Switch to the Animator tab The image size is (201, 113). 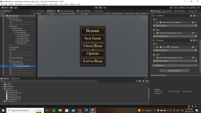coord(98,11)
